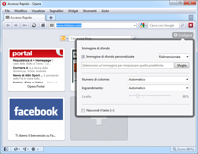Open the Modifica menu

pos(21,11)
